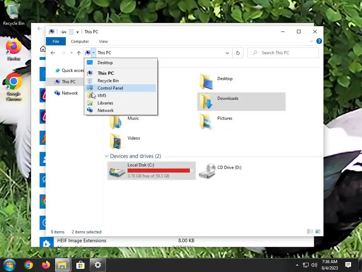Select Network in navigation pane

pos(66,93)
